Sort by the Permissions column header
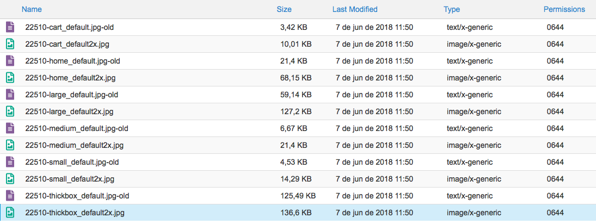This screenshot has width=596, height=224. point(564,9)
